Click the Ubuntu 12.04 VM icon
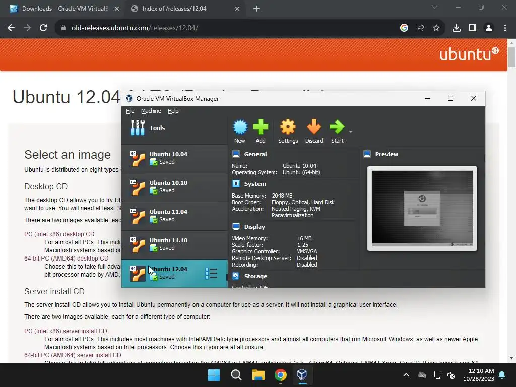Viewport: 516px width, 387px height. point(137,274)
